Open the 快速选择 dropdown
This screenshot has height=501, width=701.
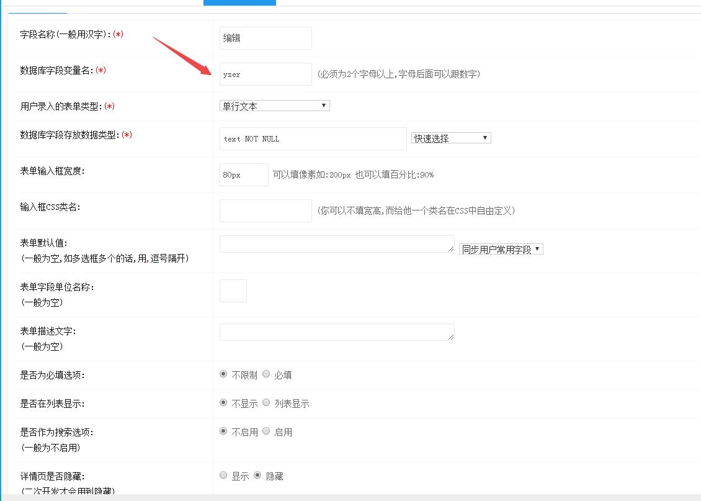point(451,138)
